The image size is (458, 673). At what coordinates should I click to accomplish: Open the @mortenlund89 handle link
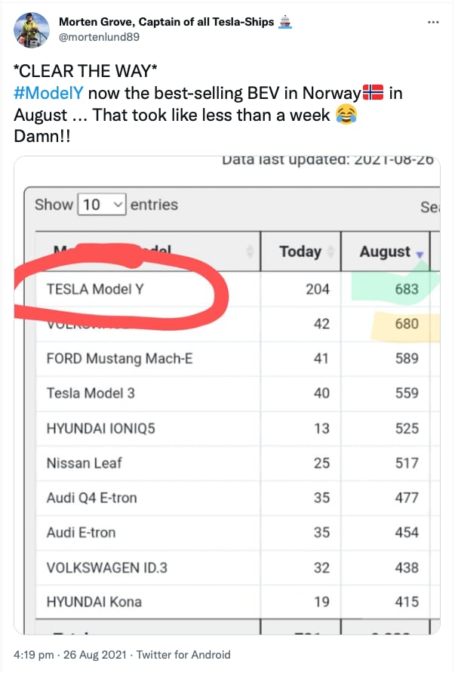click(x=99, y=37)
